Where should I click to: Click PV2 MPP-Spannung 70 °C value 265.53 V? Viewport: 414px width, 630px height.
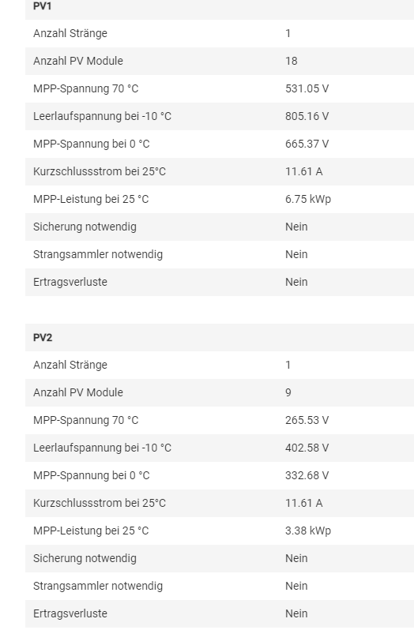pos(307,420)
